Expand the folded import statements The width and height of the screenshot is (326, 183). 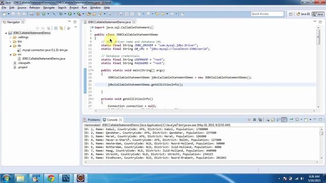pyautogui.click(x=93, y=27)
